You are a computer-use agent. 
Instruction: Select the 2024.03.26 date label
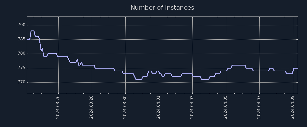coord(58,107)
